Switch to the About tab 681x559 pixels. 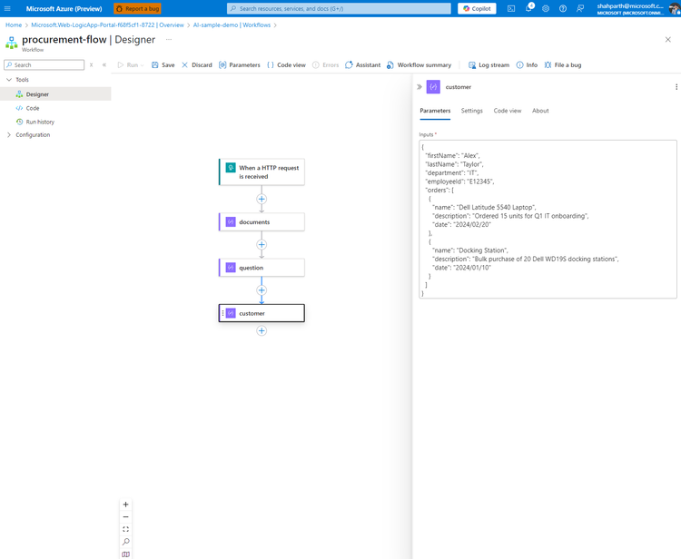(x=540, y=111)
